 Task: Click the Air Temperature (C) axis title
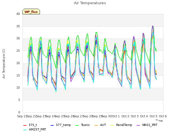coord(4,64)
